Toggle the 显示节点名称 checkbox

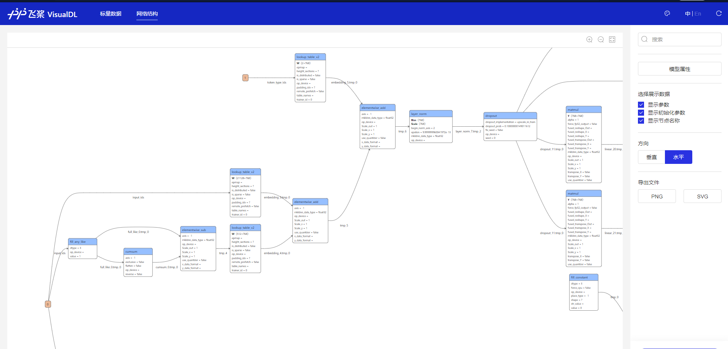[x=641, y=121]
